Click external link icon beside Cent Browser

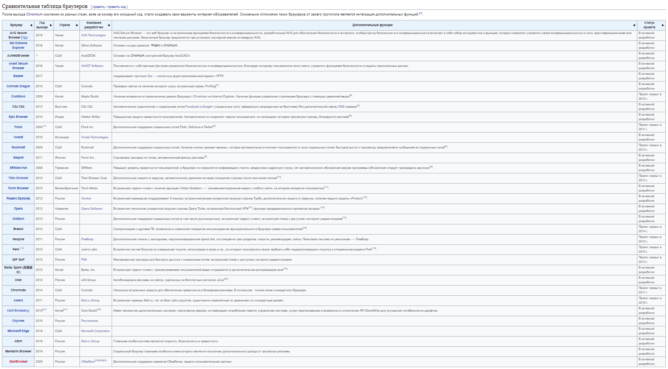pyautogui.click(x=28, y=311)
